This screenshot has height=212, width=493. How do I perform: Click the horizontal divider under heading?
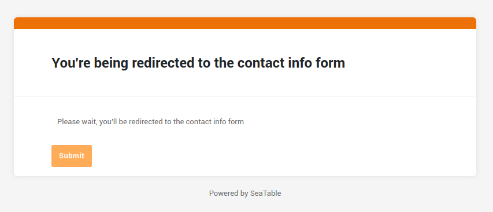click(245, 96)
